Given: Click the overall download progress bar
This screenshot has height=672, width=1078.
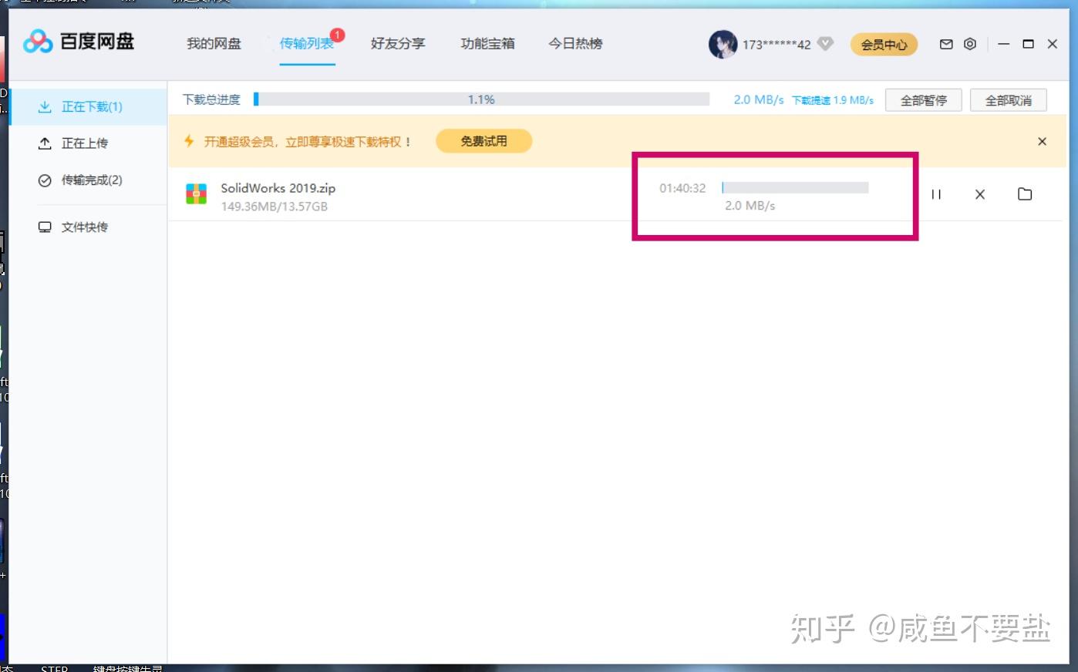Looking at the screenshot, I should [x=481, y=99].
